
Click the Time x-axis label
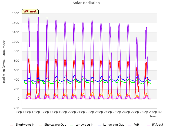click(x=153, y=116)
